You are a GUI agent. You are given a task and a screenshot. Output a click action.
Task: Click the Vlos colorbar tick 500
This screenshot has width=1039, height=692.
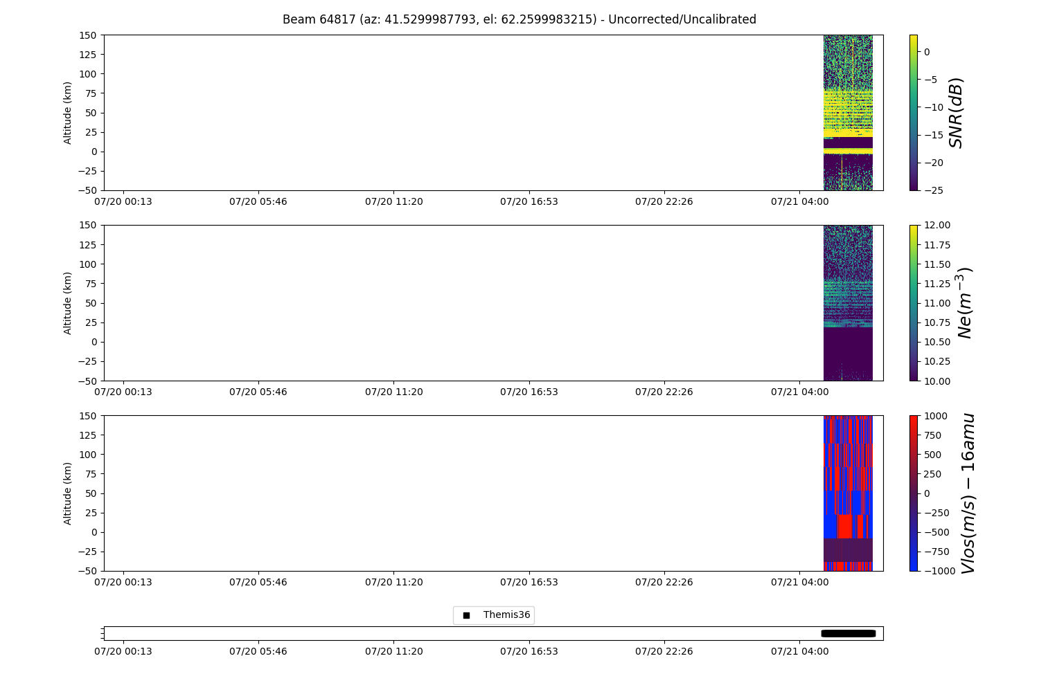pos(932,454)
